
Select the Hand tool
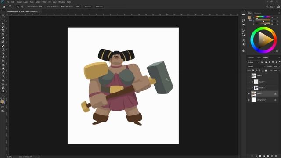pos(3,87)
